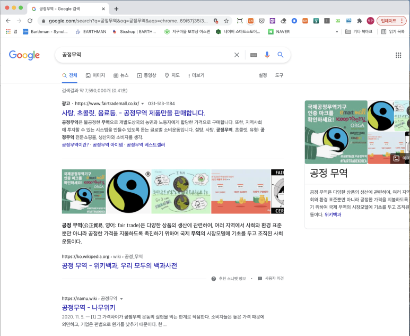Click the blue search magnifier button
The image size is (410, 336).
point(280,55)
